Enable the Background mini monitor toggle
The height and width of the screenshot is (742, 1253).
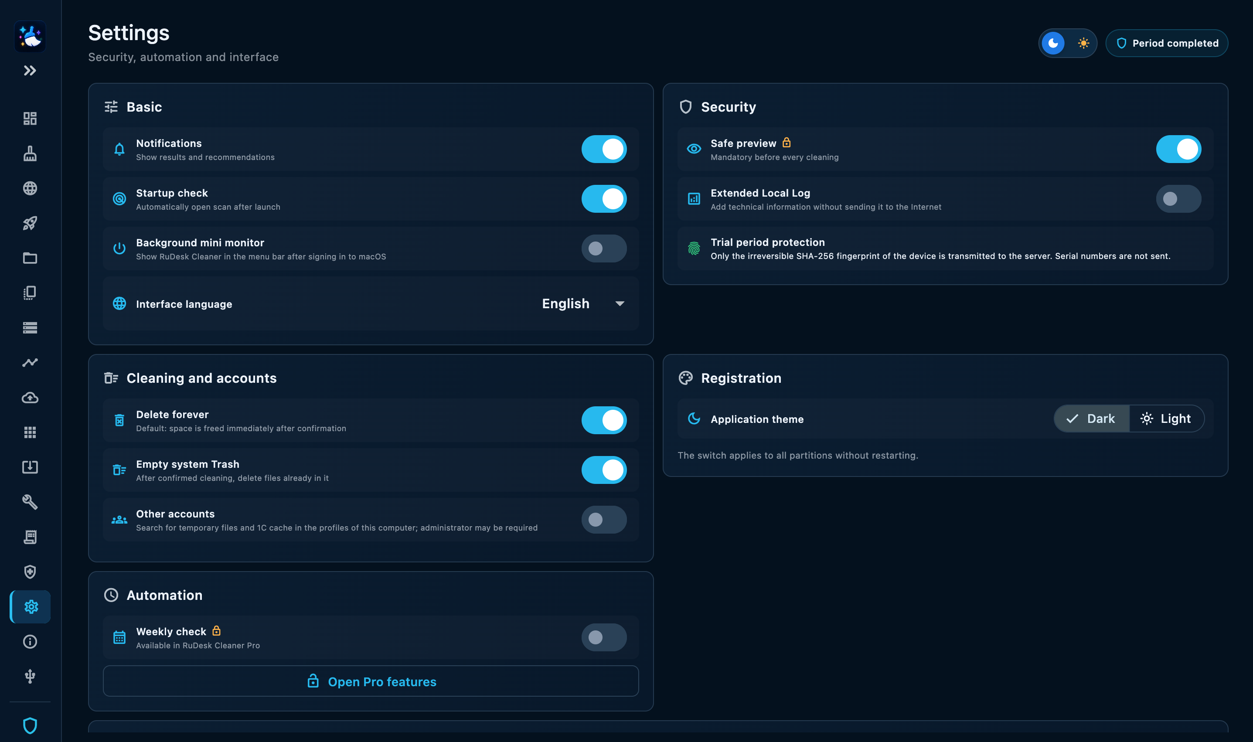click(603, 248)
